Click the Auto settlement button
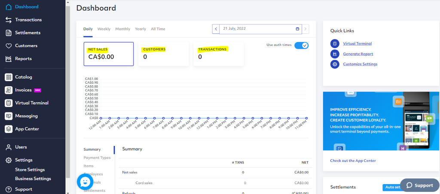Screen dimensions: 440x194 392,188
